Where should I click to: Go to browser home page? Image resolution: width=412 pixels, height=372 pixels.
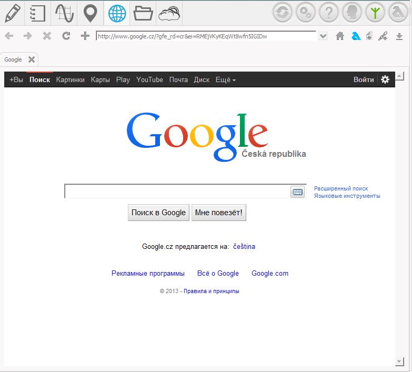click(340, 36)
